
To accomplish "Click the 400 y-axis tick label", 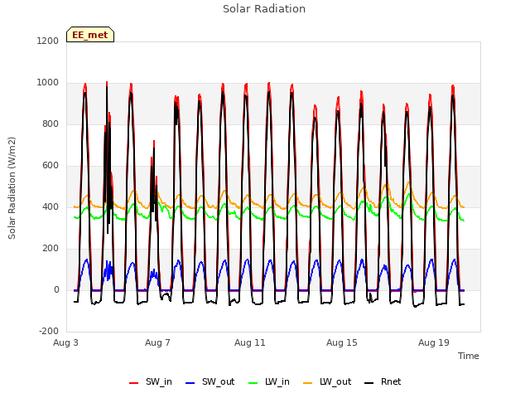I will point(51,206).
